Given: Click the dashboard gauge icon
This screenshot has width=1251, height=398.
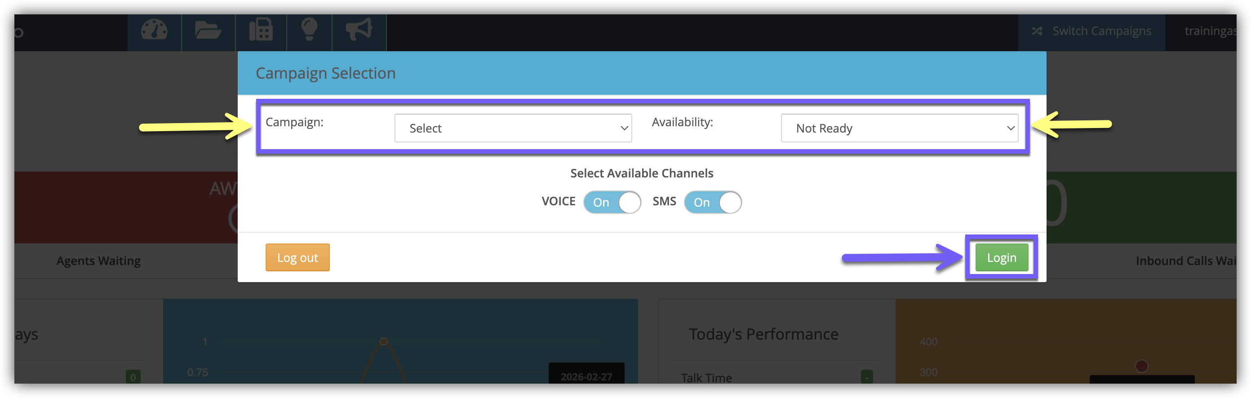Looking at the screenshot, I should pyautogui.click(x=155, y=31).
